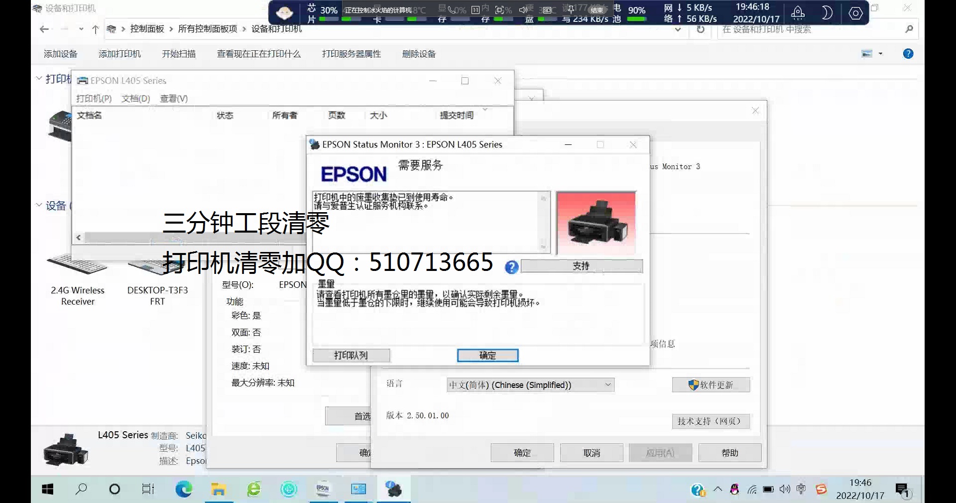Image resolution: width=956 pixels, height=503 pixels.
Task: Open 打印机(P) menu in EPSON L405 queue window
Action: (94, 99)
